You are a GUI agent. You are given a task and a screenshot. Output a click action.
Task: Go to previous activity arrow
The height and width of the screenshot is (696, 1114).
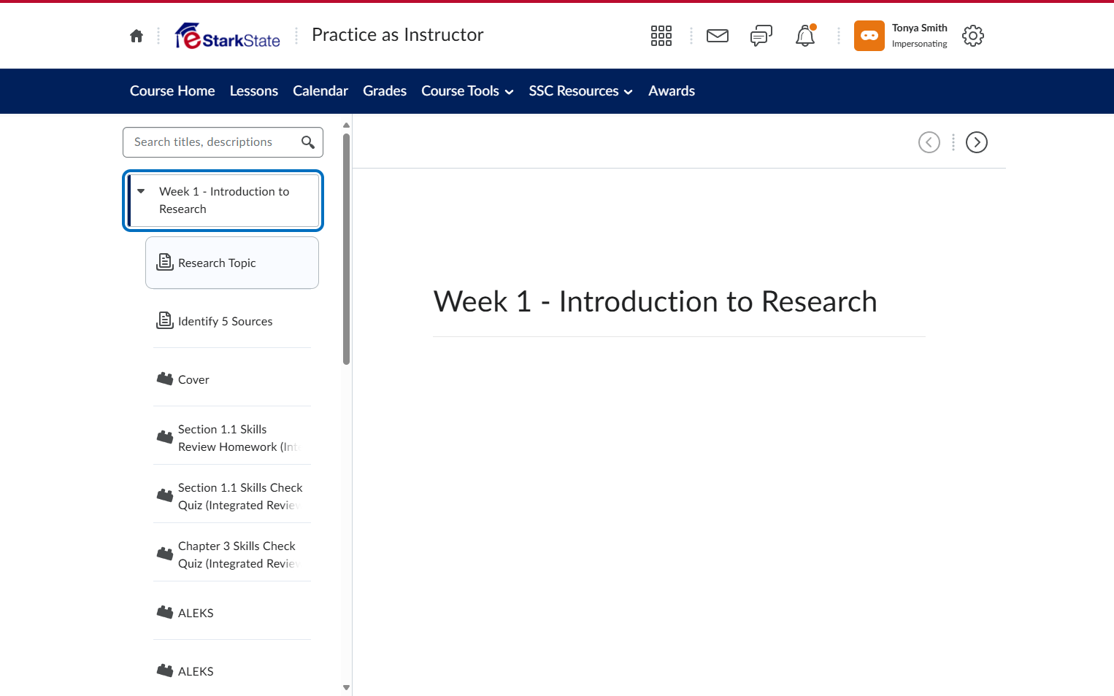pos(929,142)
